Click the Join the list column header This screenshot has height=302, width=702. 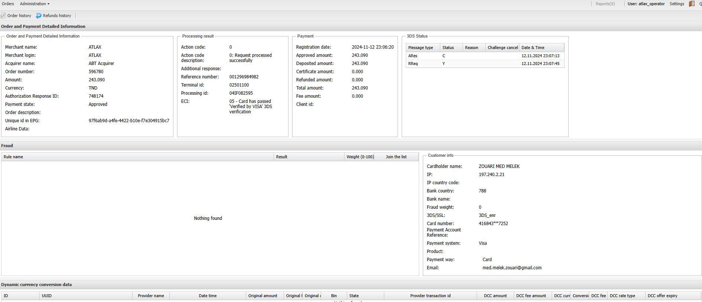(396, 157)
